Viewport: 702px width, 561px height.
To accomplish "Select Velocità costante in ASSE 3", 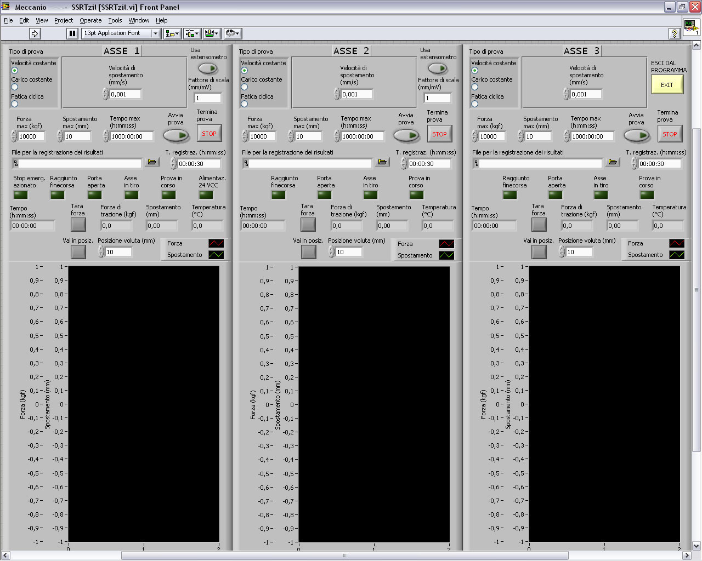I will point(475,71).
